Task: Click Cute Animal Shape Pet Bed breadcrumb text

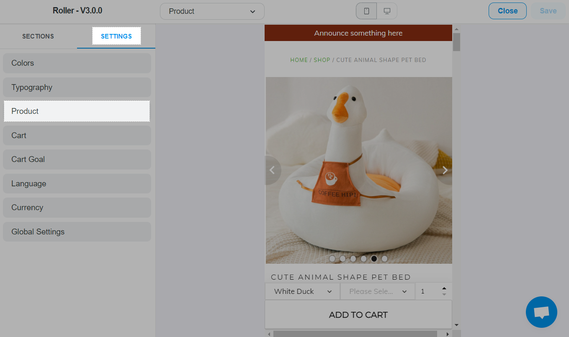Action: pos(381,60)
